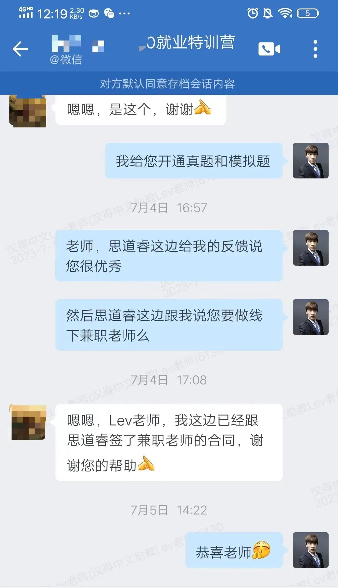Tap the archive consent banner text

(167, 84)
